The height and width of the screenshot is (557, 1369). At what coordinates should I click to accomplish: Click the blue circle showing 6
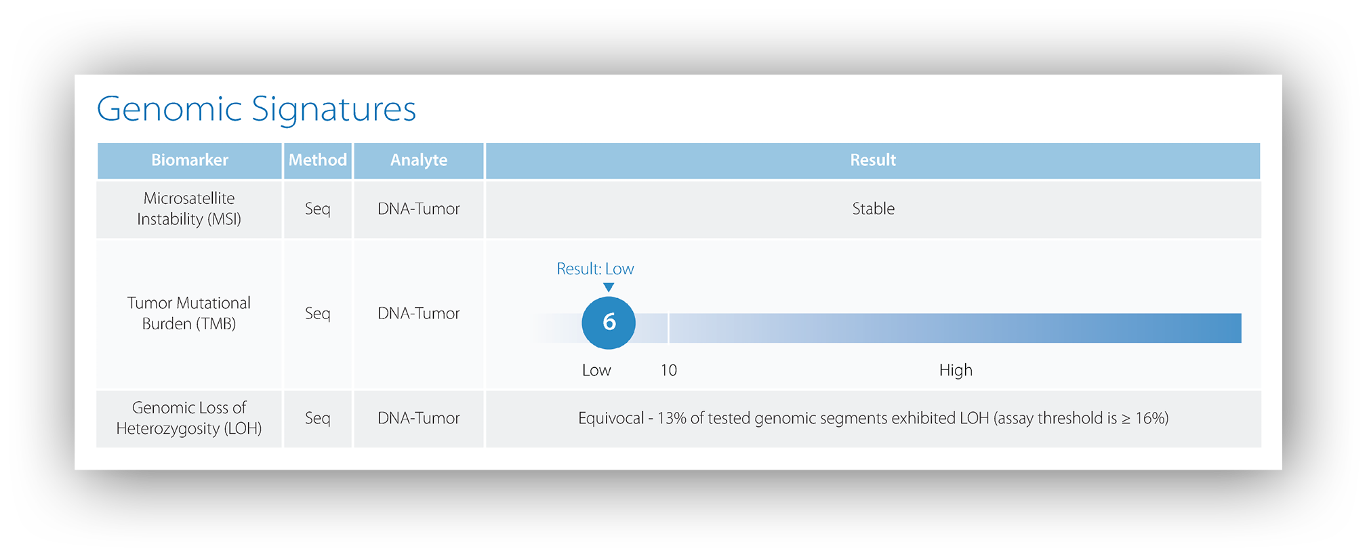[609, 323]
